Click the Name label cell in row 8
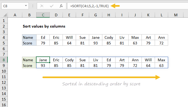This screenshot has width=188, height=107. point(29,60)
